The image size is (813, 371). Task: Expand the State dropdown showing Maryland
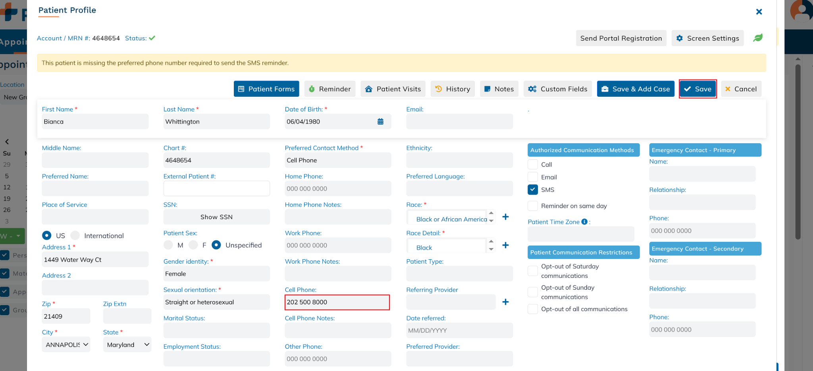click(x=127, y=345)
